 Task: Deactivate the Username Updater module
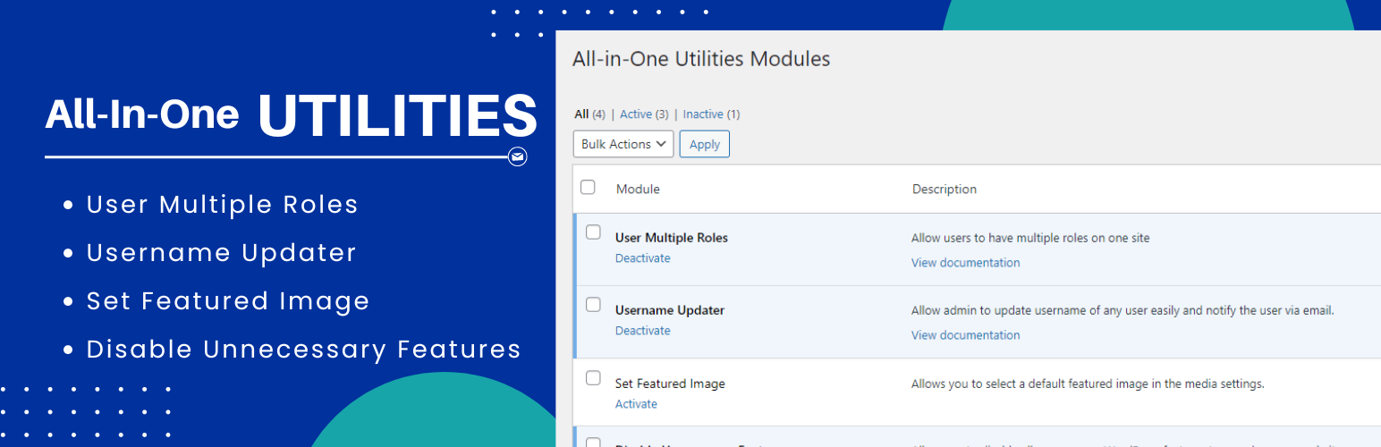click(642, 331)
